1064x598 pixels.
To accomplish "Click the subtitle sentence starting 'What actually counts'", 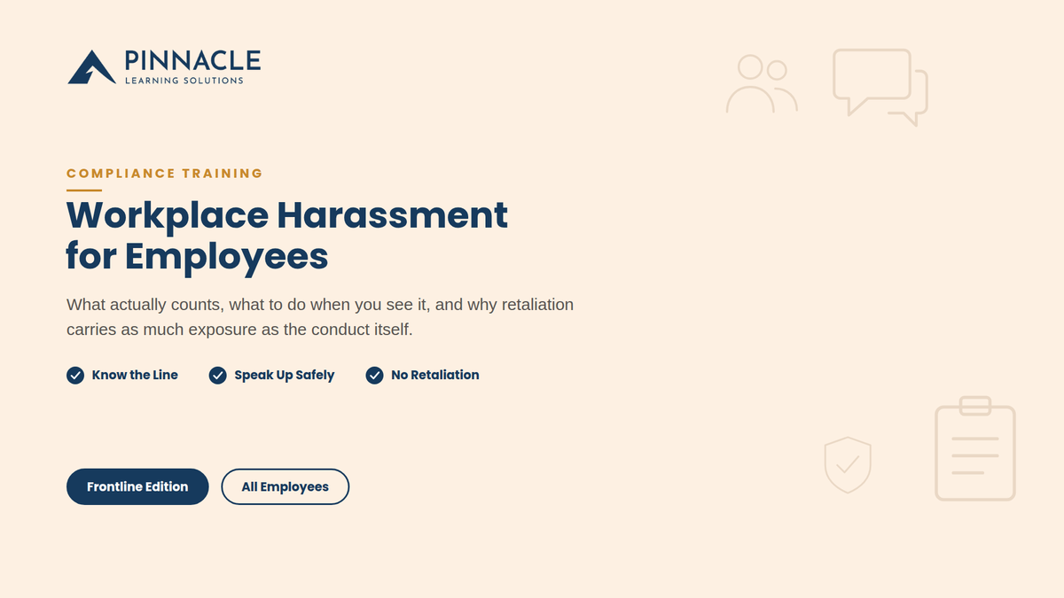I will point(320,317).
